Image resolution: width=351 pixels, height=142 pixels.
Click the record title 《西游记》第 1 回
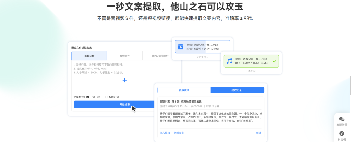[181, 102]
